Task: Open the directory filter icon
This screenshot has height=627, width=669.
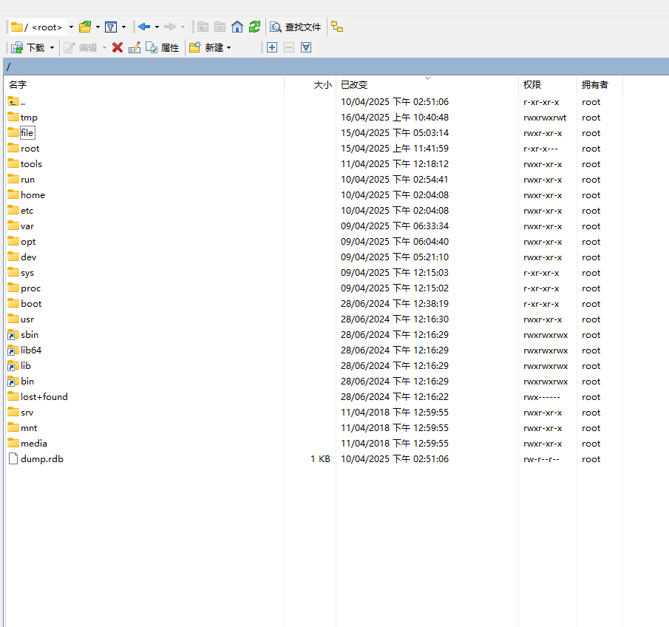Action: pyautogui.click(x=112, y=27)
